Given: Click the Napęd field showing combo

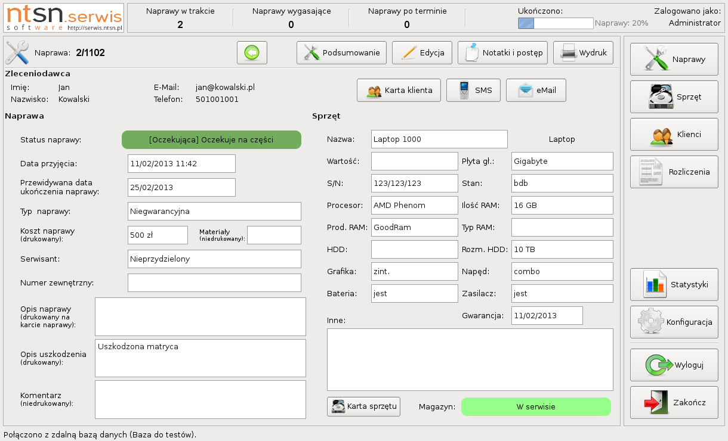Looking at the screenshot, I should pos(562,271).
